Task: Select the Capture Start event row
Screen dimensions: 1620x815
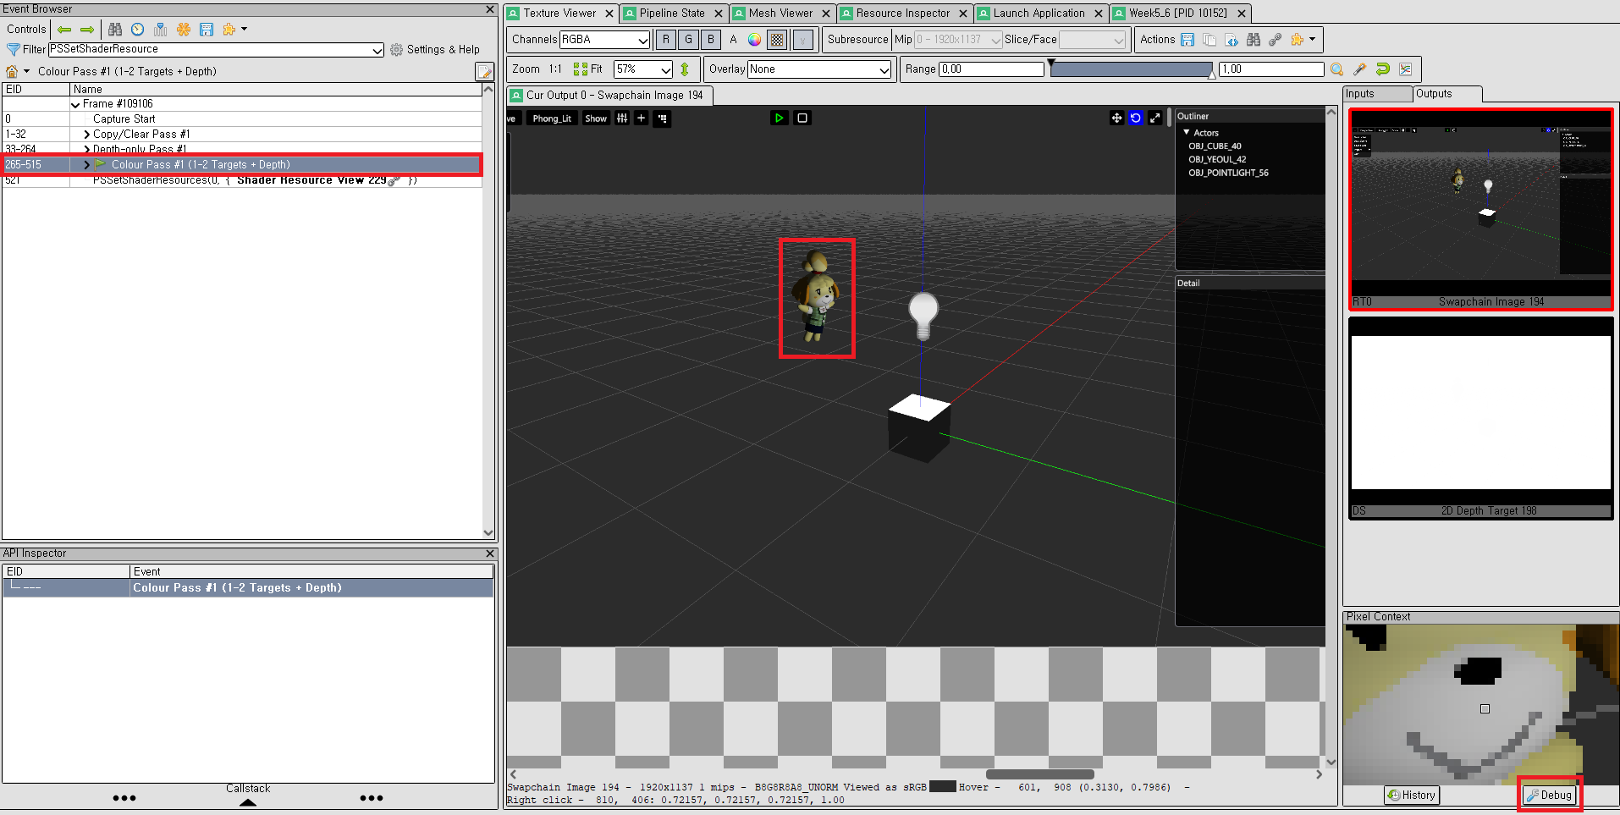Action: coord(242,119)
